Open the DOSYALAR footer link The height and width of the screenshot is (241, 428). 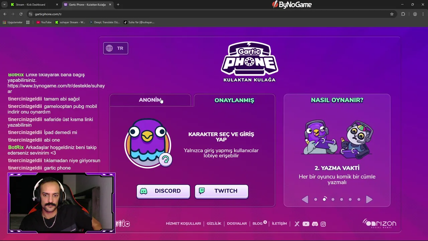pos(237,224)
